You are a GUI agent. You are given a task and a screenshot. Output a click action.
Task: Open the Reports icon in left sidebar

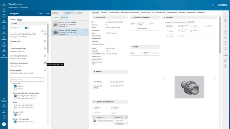pyautogui.click(x=4, y=51)
